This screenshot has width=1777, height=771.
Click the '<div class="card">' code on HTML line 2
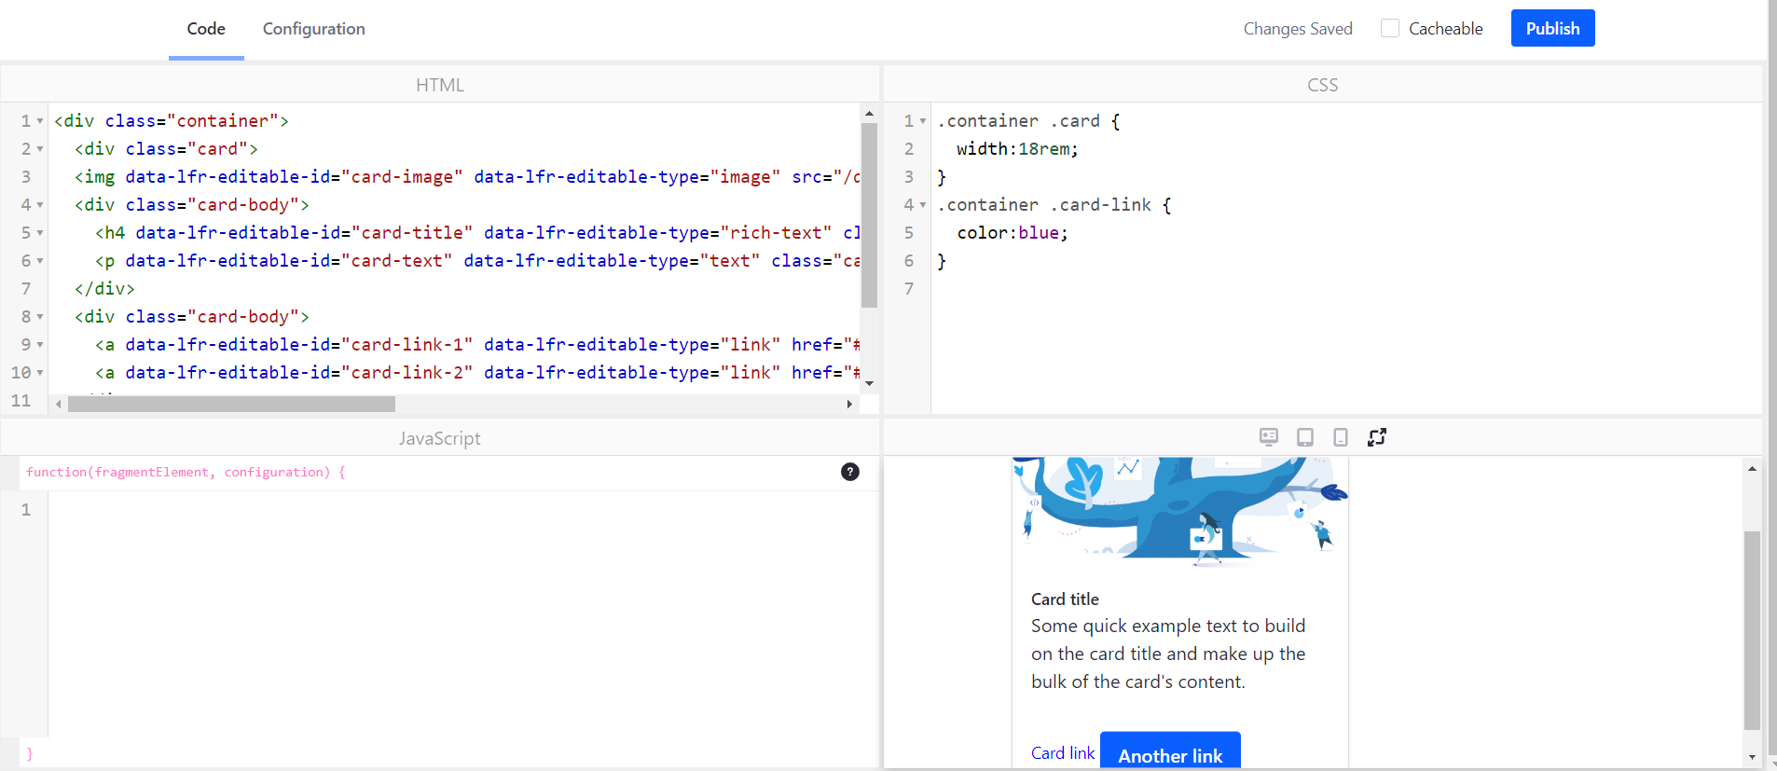(x=166, y=149)
